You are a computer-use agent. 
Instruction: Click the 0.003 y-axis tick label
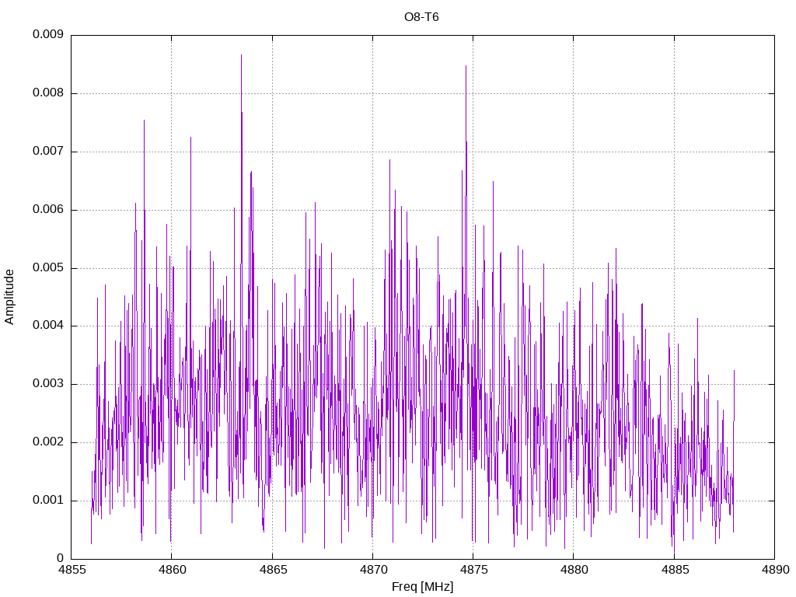(x=48, y=384)
